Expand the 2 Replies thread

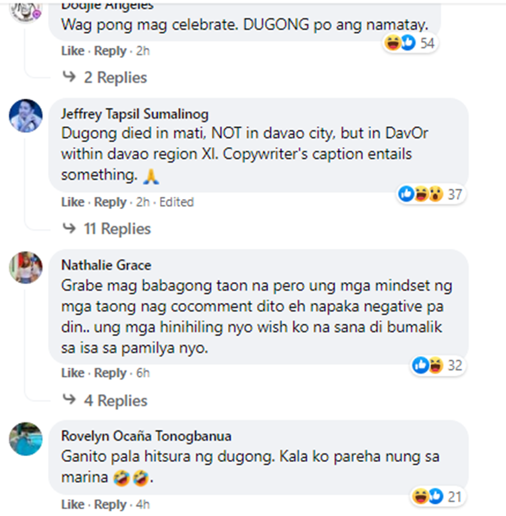click(105, 78)
